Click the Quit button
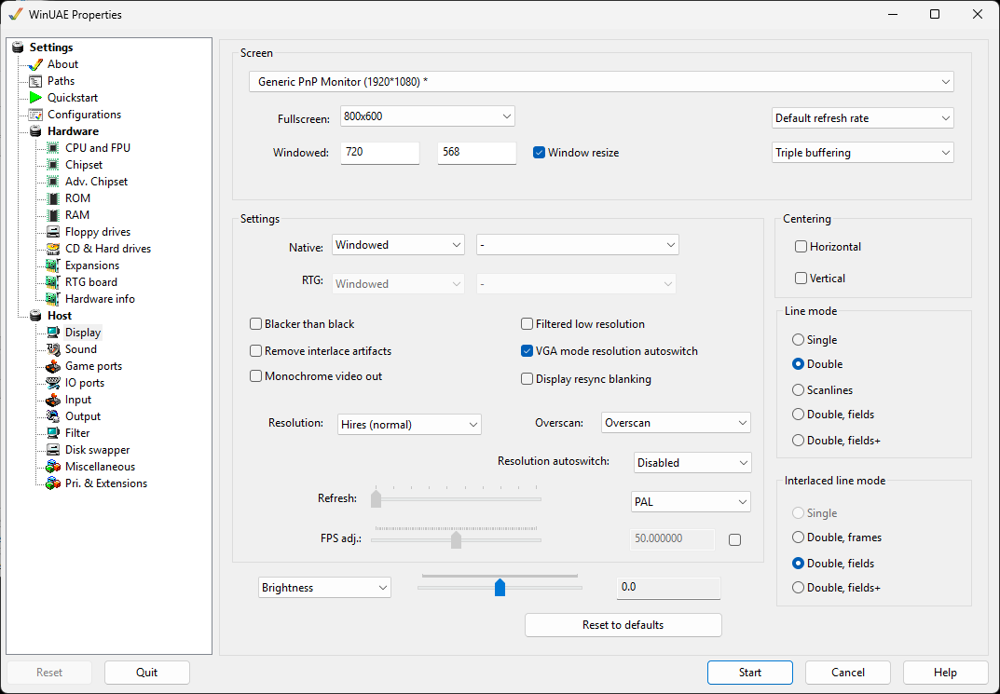 pyautogui.click(x=146, y=673)
